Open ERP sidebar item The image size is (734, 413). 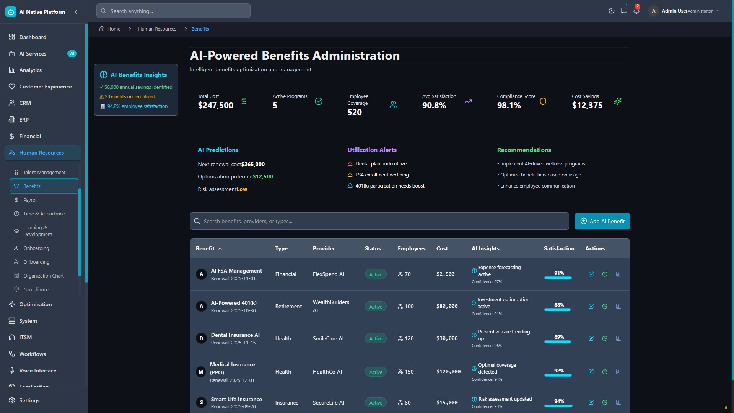point(42,120)
